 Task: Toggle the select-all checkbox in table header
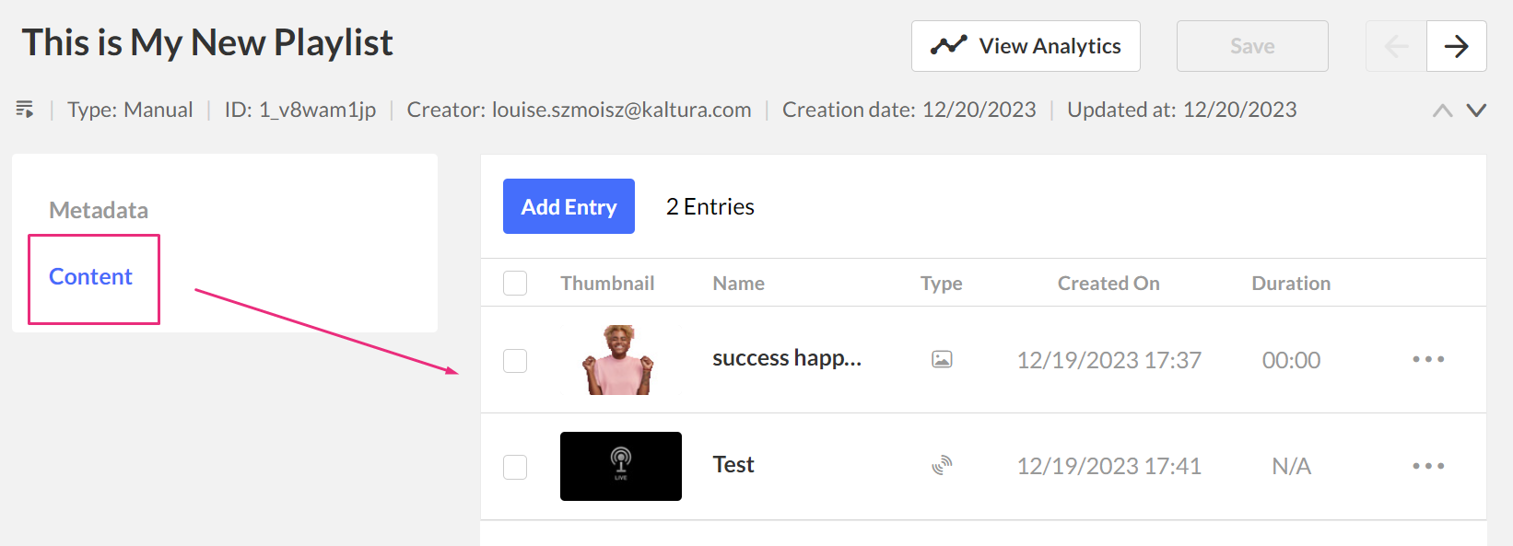pos(515,283)
